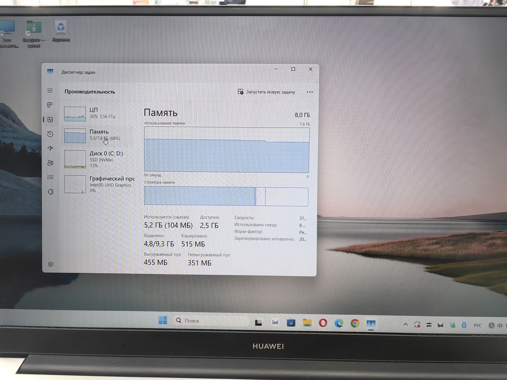Click the Скорость label
The image size is (507, 380).
[x=244, y=217]
